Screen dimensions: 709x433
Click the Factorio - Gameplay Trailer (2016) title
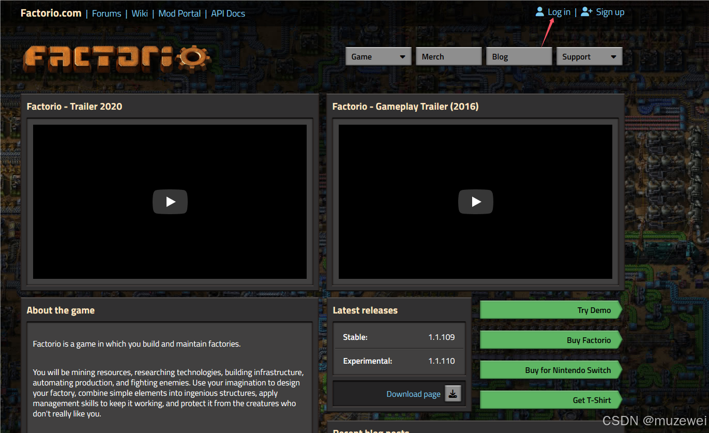pos(405,107)
